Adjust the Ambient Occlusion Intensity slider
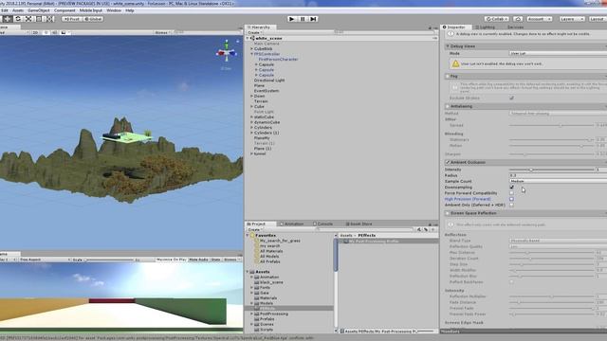This screenshot has width=607, height=341. point(552,170)
